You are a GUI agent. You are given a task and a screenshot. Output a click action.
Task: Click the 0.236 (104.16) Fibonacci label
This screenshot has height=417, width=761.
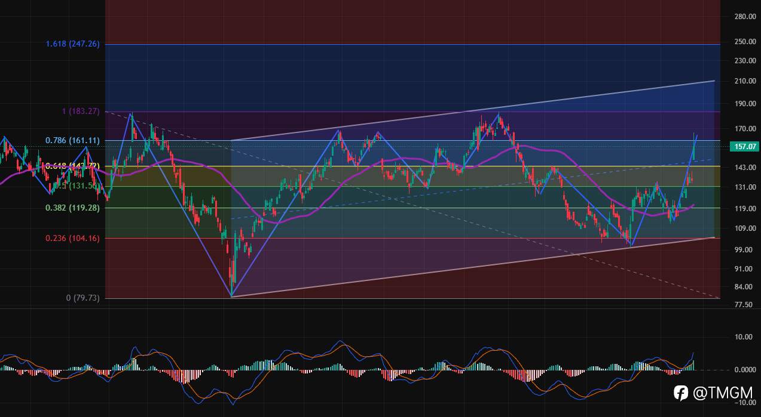(73, 238)
